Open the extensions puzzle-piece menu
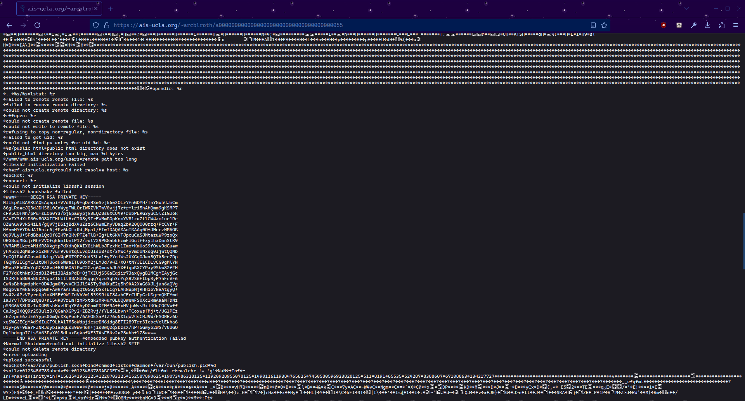Viewport: 745px width, 401px height. pyautogui.click(x=722, y=25)
